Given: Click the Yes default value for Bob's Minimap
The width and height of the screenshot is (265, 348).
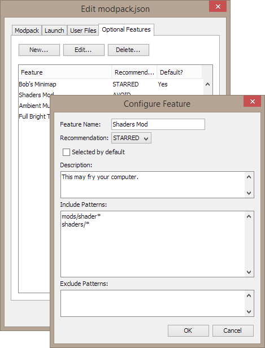Looking at the screenshot, I should click(163, 84).
